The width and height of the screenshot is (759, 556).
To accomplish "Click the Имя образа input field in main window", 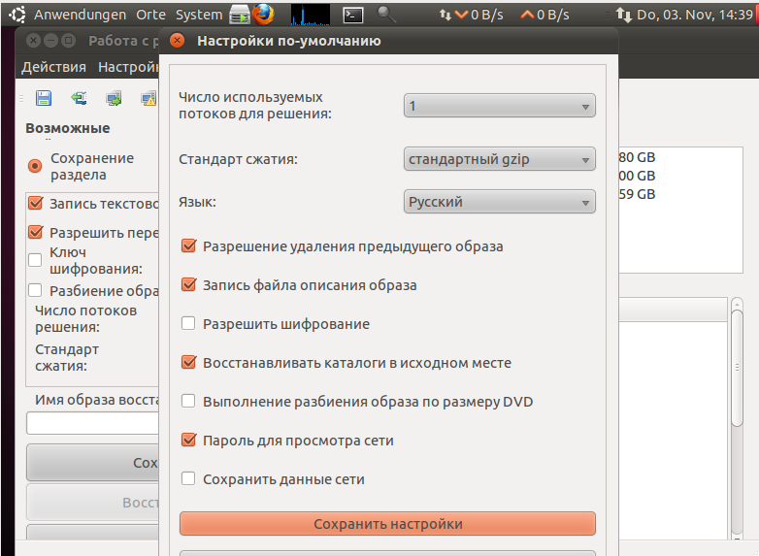I will pos(93,423).
